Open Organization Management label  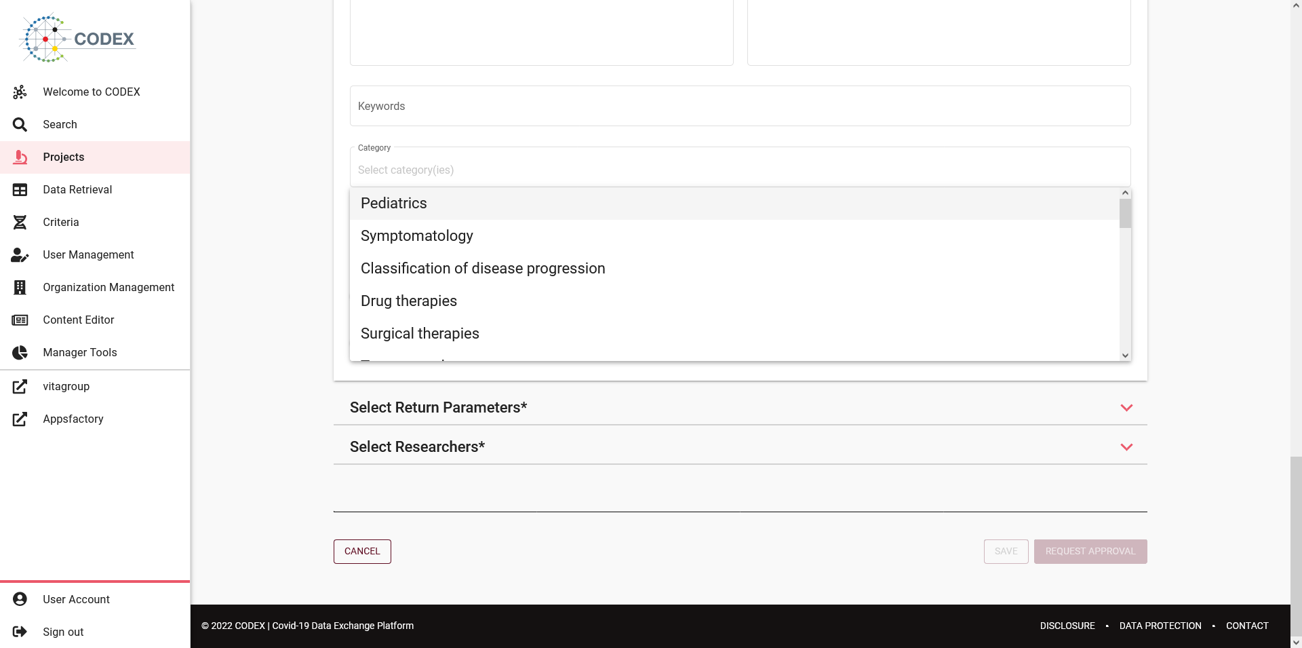108,287
